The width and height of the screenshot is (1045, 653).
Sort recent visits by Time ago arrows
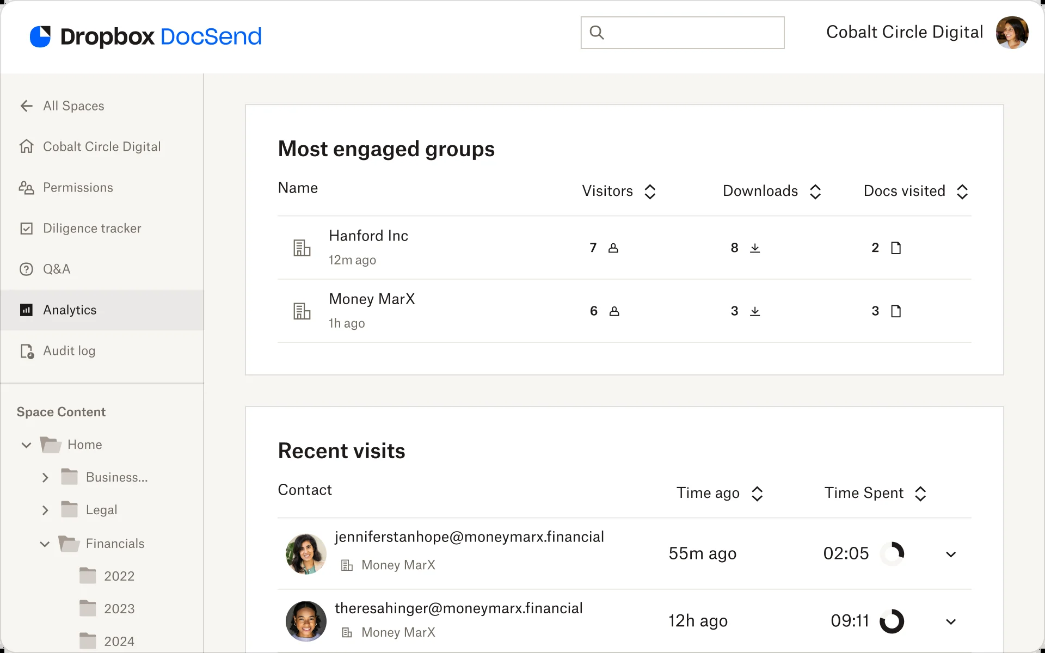tap(757, 494)
